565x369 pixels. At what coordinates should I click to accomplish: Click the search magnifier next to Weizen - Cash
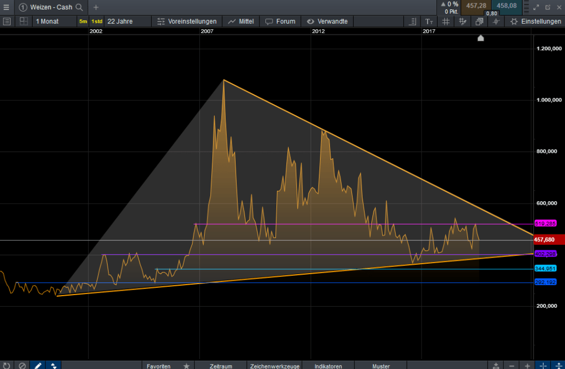coord(79,7)
